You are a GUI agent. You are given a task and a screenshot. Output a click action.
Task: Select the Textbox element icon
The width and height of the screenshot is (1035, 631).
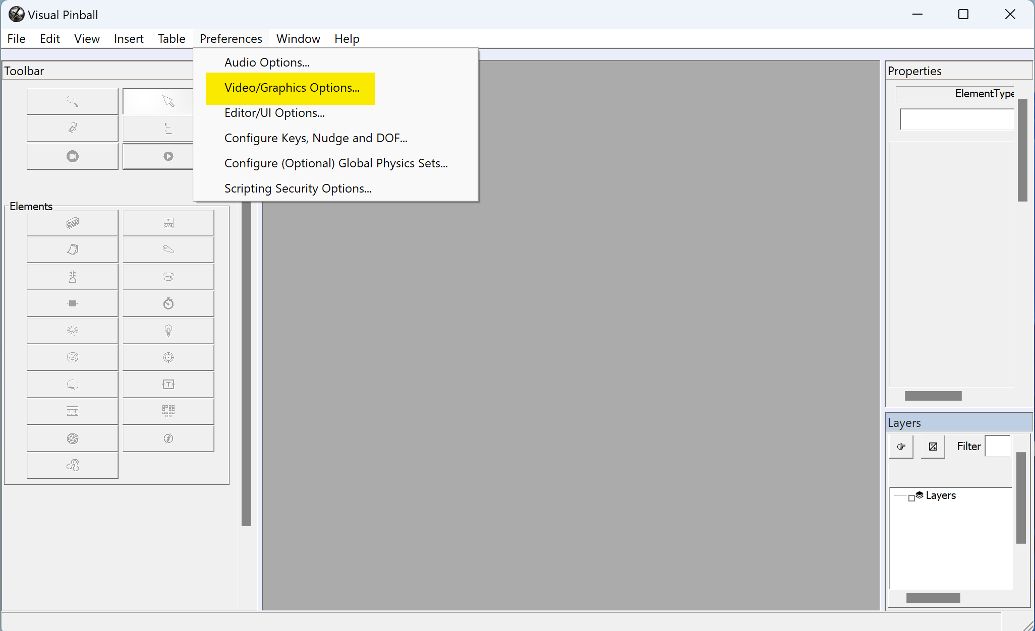pos(168,385)
